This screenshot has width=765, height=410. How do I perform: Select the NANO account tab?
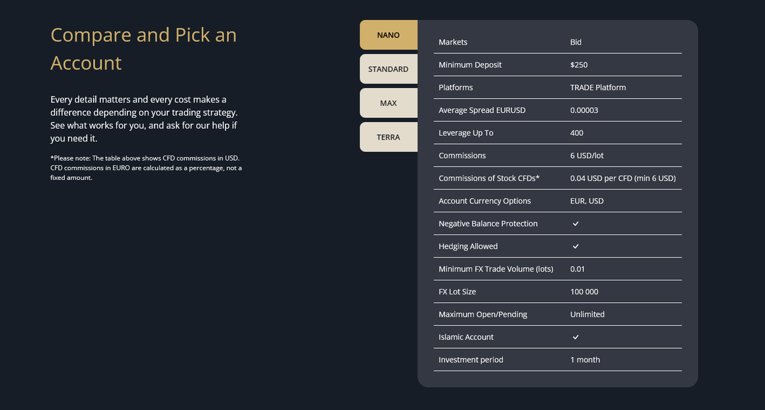coord(388,35)
